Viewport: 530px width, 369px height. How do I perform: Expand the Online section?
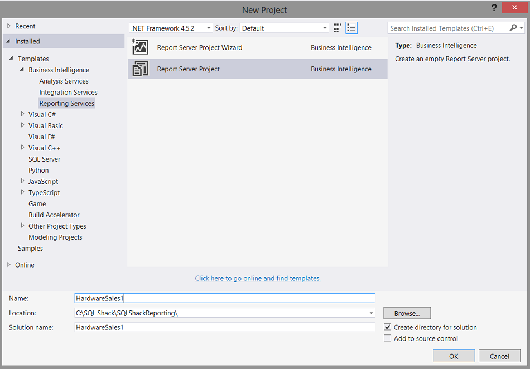point(9,265)
